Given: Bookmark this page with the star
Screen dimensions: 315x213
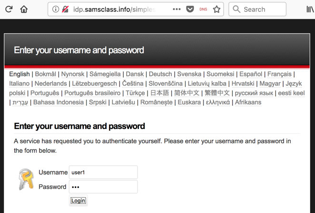Looking at the screenshot, I should pos(217,9).
